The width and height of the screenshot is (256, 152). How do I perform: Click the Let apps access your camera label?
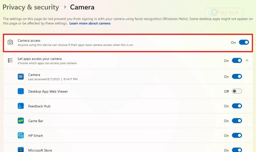coord(40,59)
